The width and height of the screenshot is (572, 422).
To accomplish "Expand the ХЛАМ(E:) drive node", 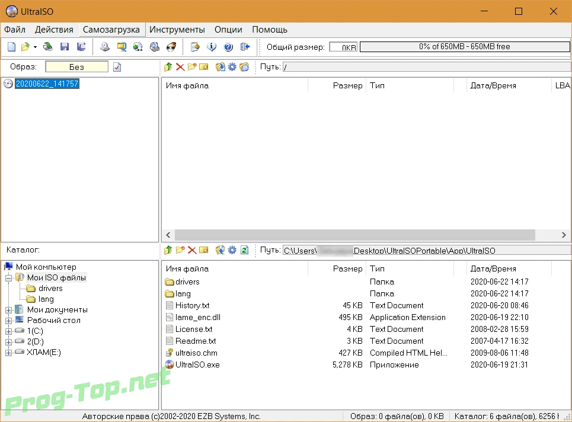I will tap(9, 353).
